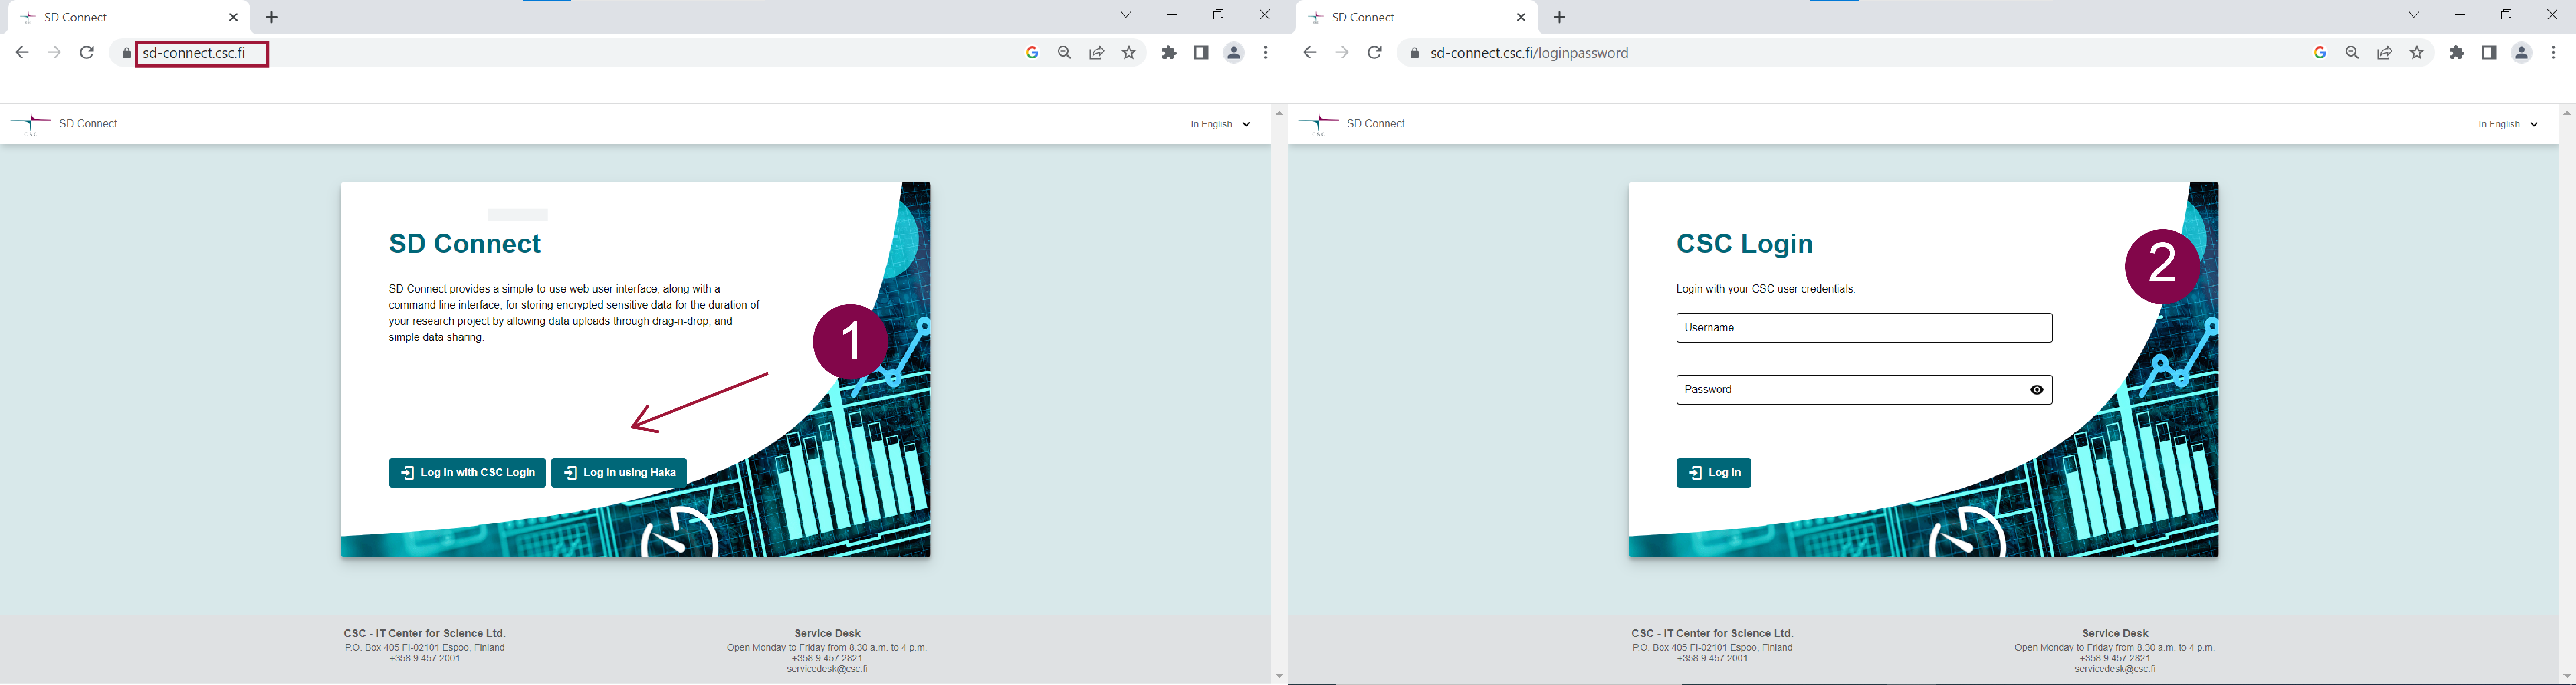Open In English language dropdown in left window

pos(1220,125)
